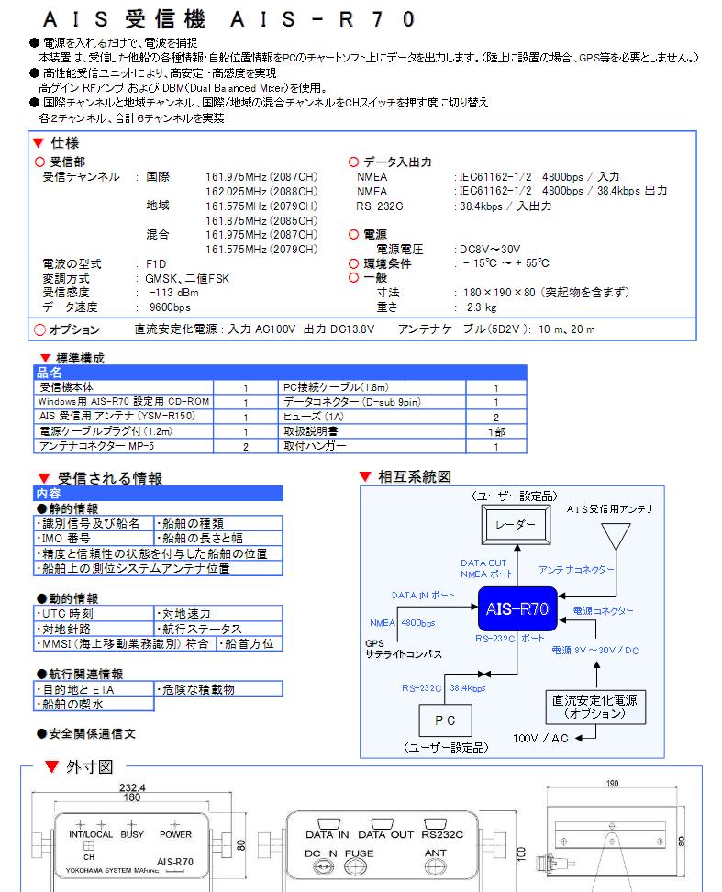722x892 pixels.
Task: Click AIS受信用アンテナ (YSM-R150) row
Action: click(x=123, y=417)
